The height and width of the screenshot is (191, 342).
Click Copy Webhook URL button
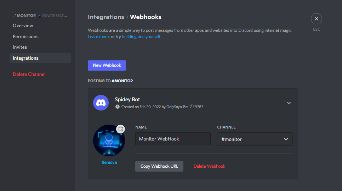pos(159,166)
